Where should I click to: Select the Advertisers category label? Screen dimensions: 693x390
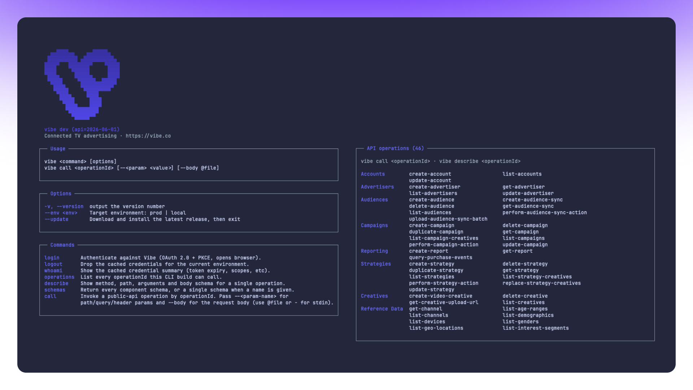click(377, 187)
